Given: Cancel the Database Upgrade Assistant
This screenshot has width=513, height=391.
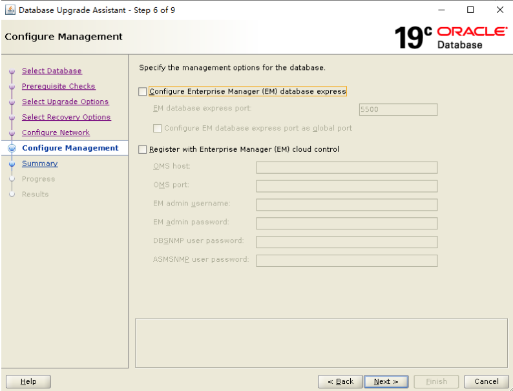Looking at the screenshot, I should click(486, 381).
